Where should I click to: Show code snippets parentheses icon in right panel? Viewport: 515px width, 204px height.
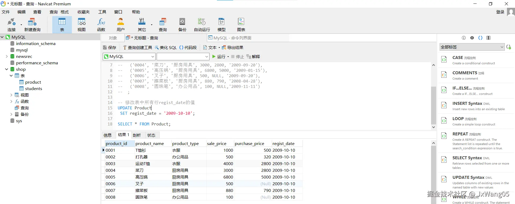click(480, 38)
